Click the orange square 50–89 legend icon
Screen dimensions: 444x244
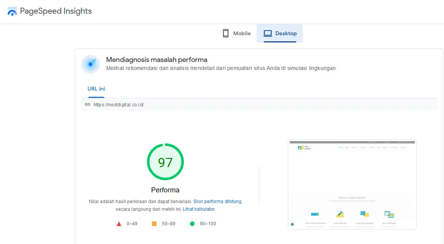pyautogui.click(x=154, y=224)
